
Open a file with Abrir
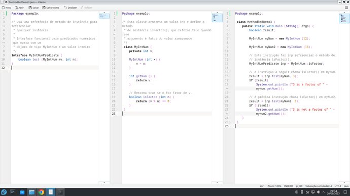click(19, 8)
